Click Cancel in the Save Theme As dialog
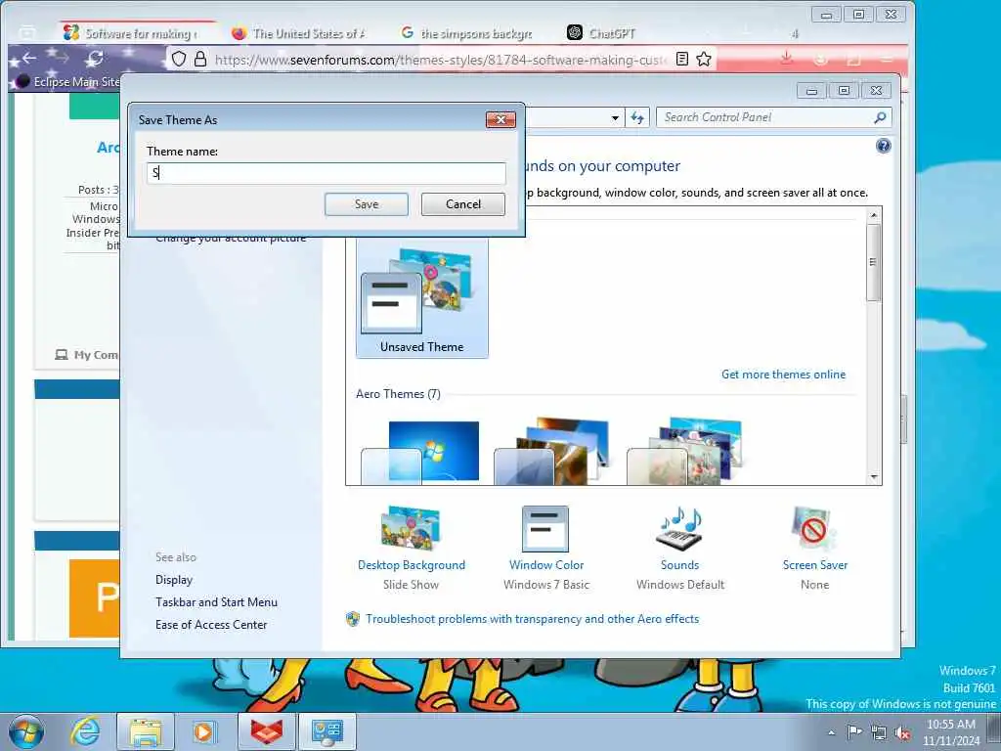Image resolution: width=1001 pixels, height=751 pixels. tap(462, 204)
